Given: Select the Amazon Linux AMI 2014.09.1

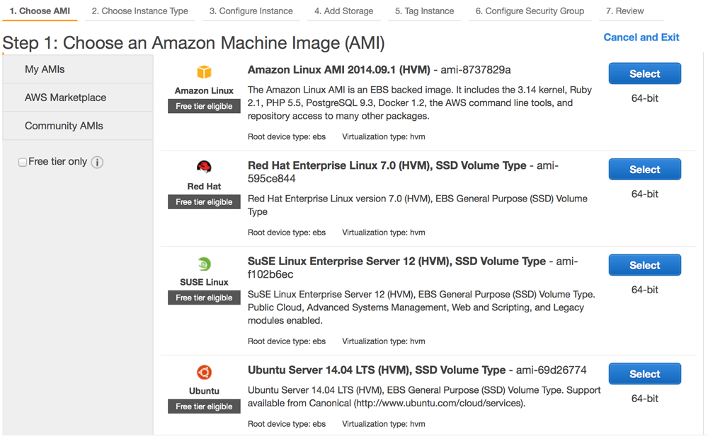Looking at the screenshot, I should pyautogui.click(x=644, y=73).
